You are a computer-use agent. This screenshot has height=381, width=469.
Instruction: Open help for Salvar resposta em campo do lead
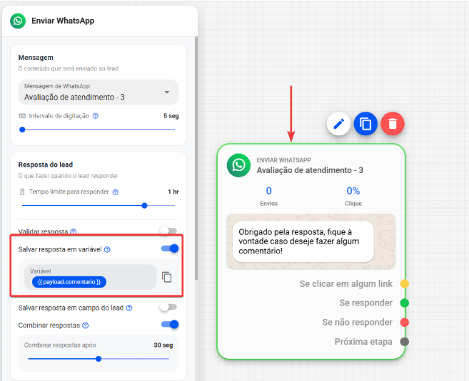[x=129, y=308]
